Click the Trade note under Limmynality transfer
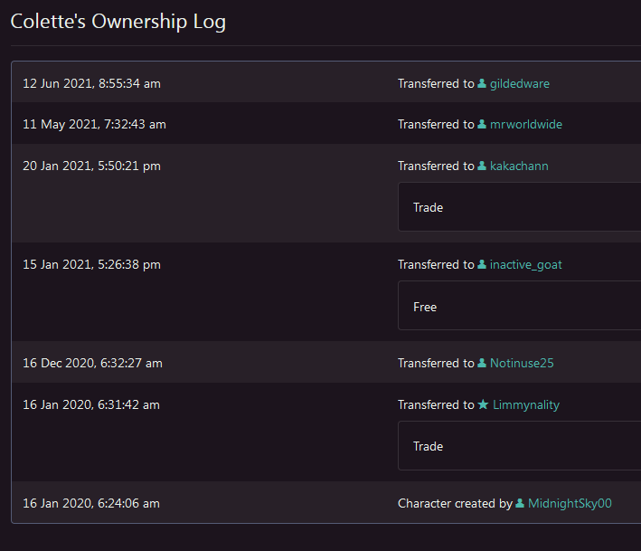 point(429,446)
